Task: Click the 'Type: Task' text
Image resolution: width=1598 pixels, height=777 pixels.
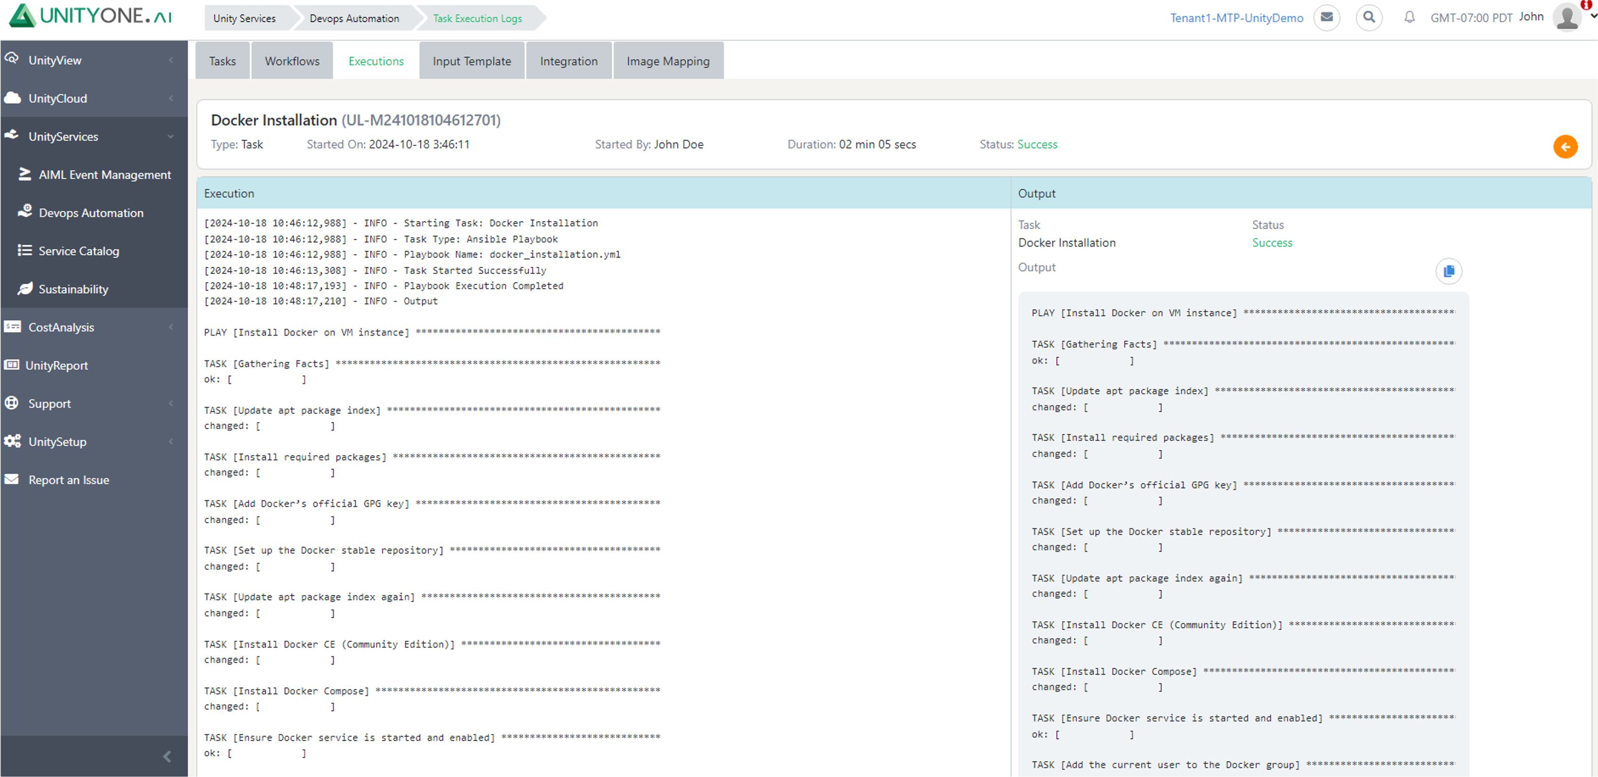Action: pos(236,144)
